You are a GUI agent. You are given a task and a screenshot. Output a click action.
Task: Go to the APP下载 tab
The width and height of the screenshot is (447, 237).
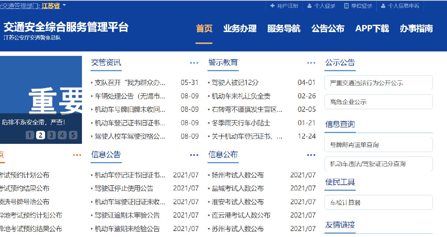click(372, 28)
